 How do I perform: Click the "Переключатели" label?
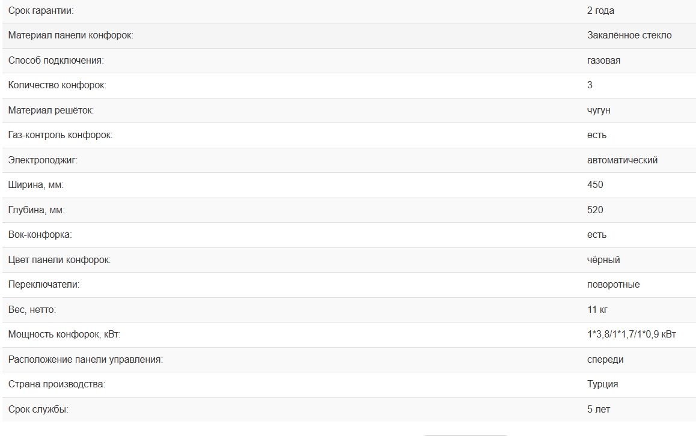tap(44, 285)
